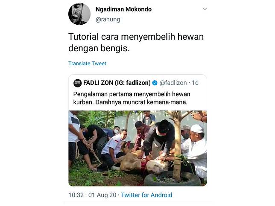Click the blue verified badge icon
The height and width of the screenshot is (206, 275).
[155, 83]
